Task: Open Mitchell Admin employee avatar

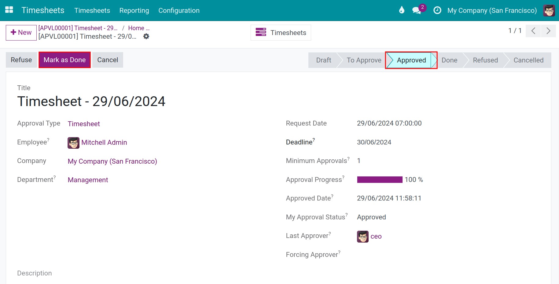Action: click(73, 143)
